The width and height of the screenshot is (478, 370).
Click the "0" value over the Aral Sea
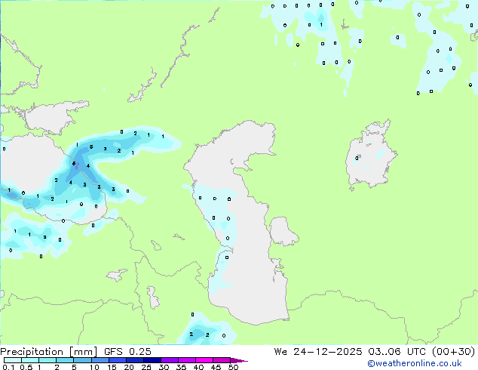(357, 158)
